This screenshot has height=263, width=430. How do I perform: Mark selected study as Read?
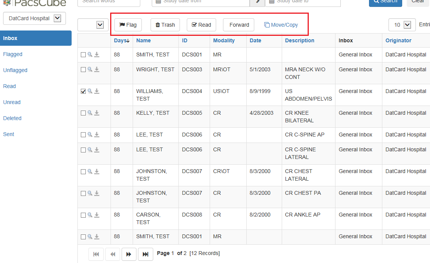(201, 25)
